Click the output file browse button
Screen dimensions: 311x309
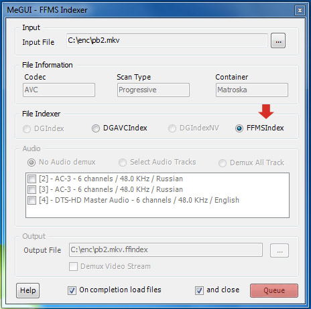pyautogui.click(x=279, y=251)
